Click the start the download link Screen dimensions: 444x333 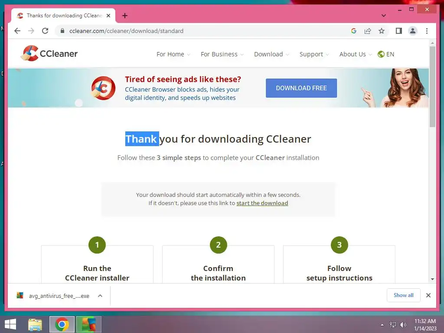[x=262, y=203]
